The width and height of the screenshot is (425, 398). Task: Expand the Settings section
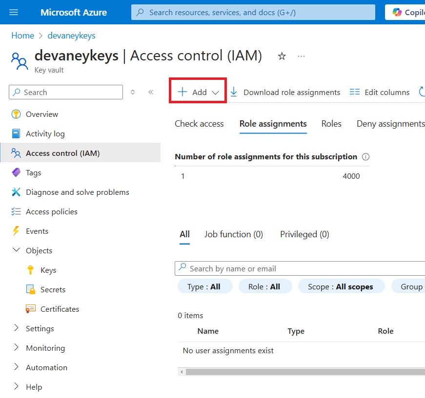[16, 328]
